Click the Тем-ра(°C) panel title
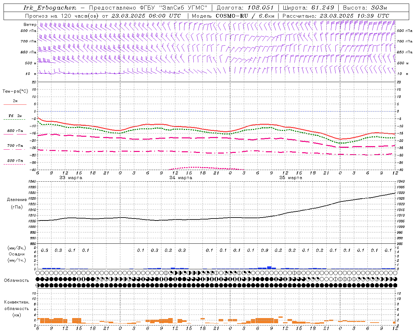 pos(15,91)
